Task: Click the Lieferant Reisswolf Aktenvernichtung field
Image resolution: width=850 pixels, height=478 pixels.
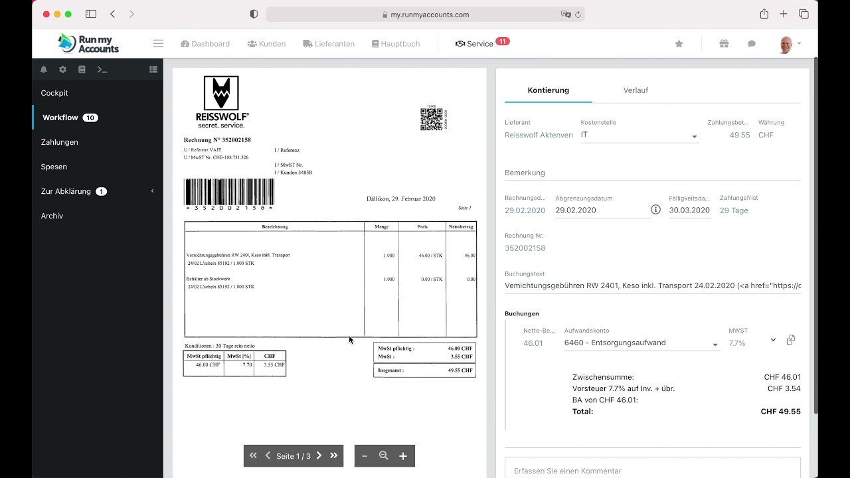Action: [539, 135]
